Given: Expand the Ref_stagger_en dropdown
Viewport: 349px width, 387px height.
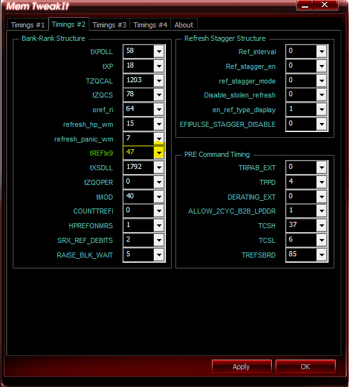Looking at the screenshot, I should pos(322,66).
